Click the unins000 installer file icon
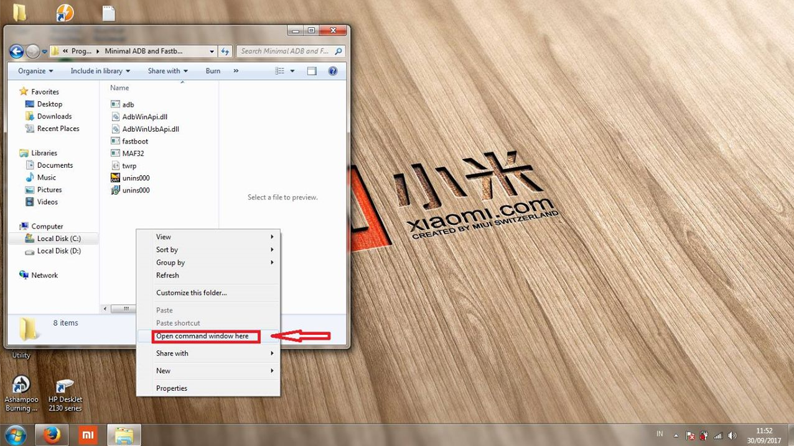794x446 pixels. pos(115,190)
